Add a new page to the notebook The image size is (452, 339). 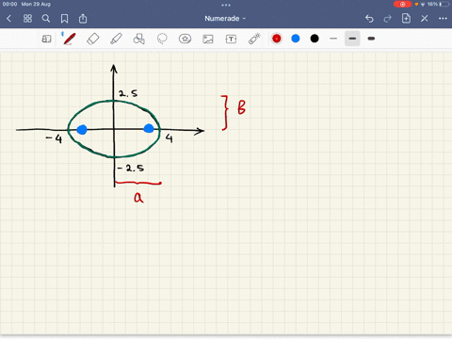pyautogui.click(x=406, y=19)
